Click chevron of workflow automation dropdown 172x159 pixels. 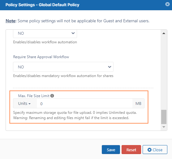73,33
